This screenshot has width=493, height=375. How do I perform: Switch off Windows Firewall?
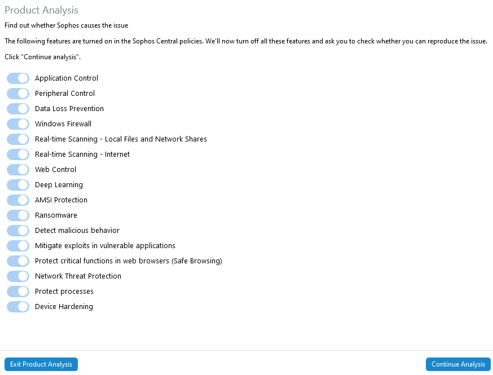17,123
